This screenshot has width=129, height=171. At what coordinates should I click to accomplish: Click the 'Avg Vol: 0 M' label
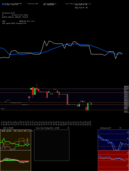pos(81,5)
